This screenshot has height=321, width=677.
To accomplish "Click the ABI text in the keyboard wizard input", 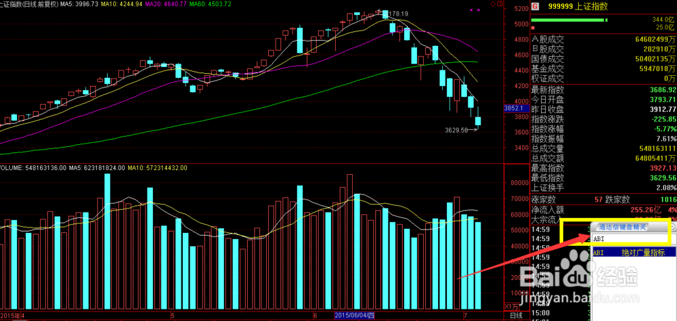I will click(598, 239).
